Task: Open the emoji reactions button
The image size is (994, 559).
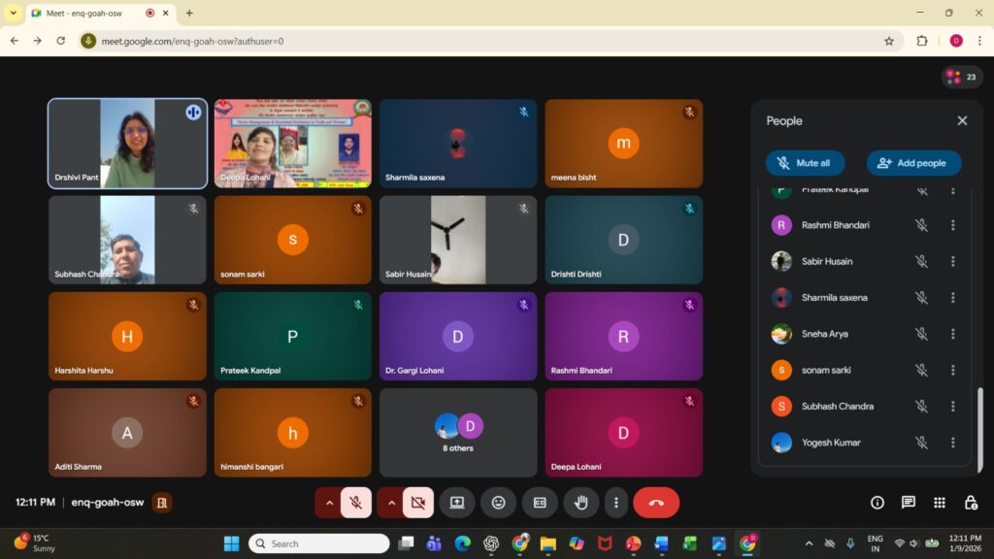Action: click(x=498, y=503)
